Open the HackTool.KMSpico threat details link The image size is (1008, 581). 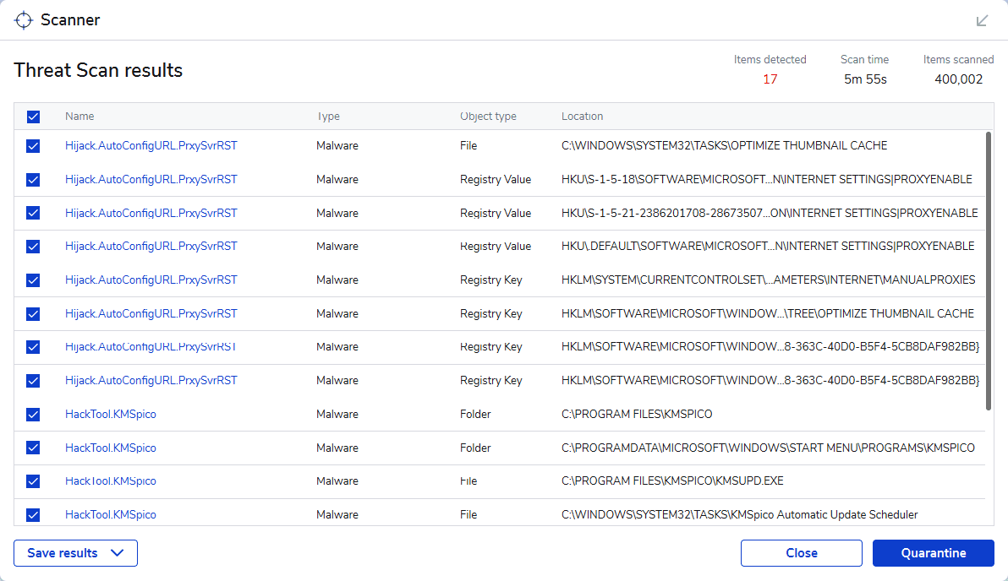(x=111, y=414)
